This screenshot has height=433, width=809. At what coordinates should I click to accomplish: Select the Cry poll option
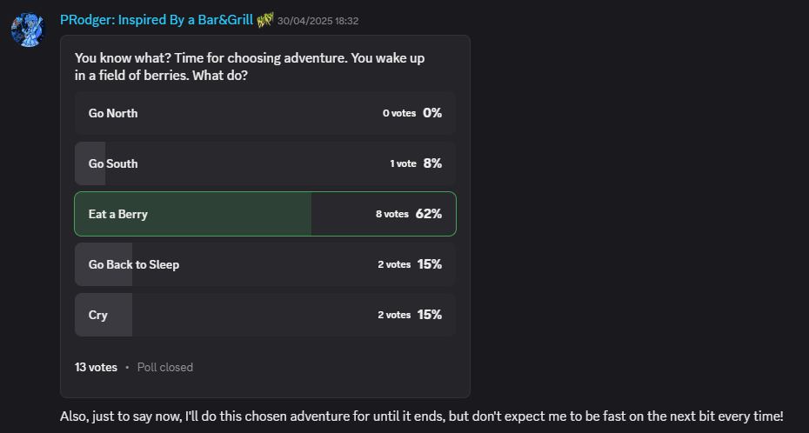[x=265, y=315]
